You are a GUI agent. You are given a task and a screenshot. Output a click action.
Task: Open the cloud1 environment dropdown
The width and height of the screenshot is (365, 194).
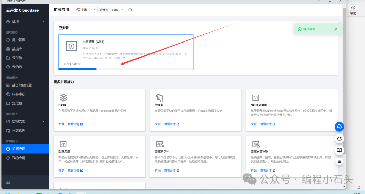[x=117, y=10]
